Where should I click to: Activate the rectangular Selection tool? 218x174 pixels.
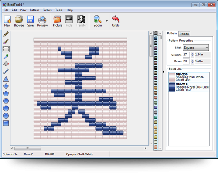click(6, 49)
